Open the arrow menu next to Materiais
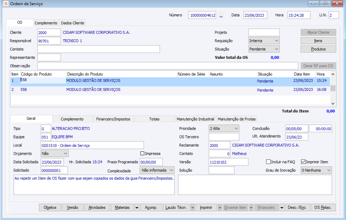Viewport: 346px width, 220px height. pos(137,207)
